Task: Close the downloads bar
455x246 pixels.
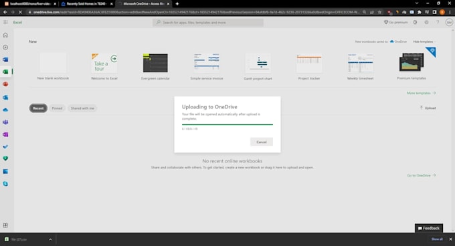Action: 450,239
